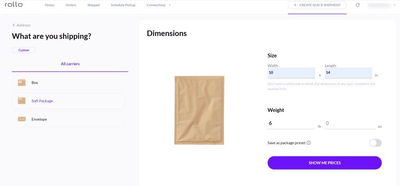Switch to the All carriers tab
Viewport: 400px width, 186px height.
pos(70,64)
